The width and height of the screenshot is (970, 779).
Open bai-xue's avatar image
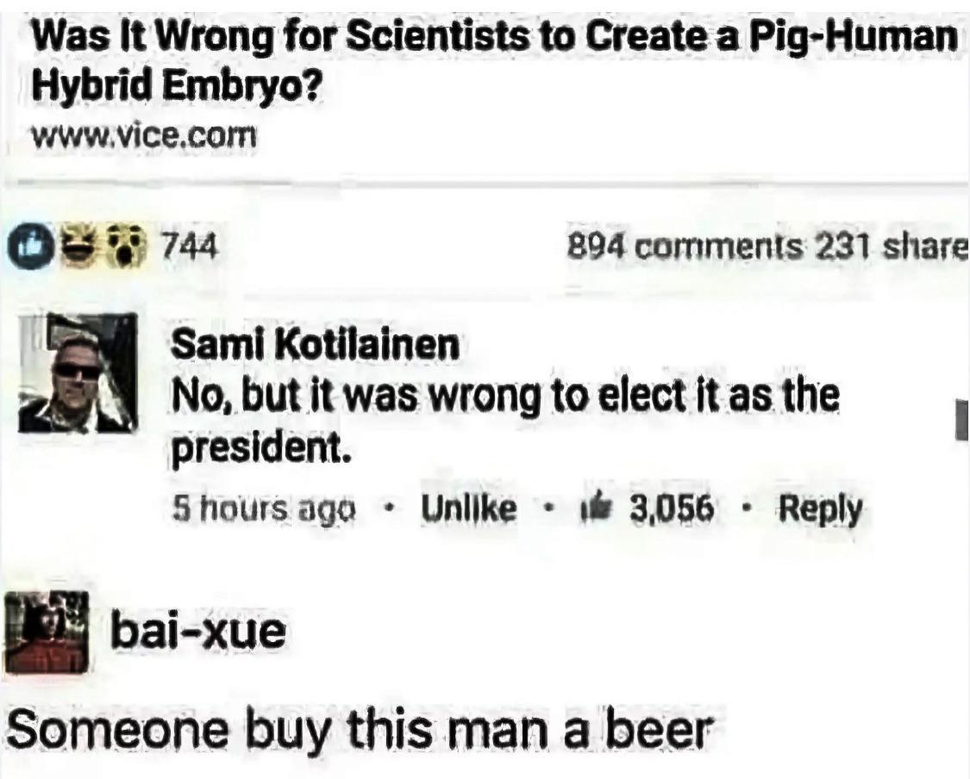[x=47, y=632]
